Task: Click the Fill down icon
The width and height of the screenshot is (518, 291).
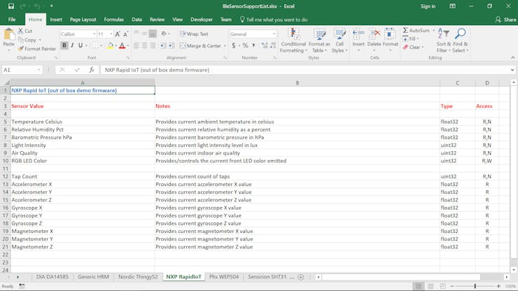Action: [x=405, y=39]
